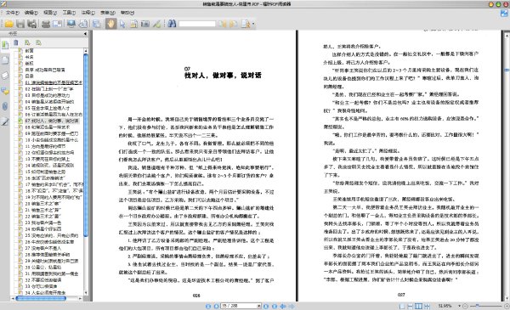Select bookmark starting with 02
510x310 pixels.
coord(49,88)
